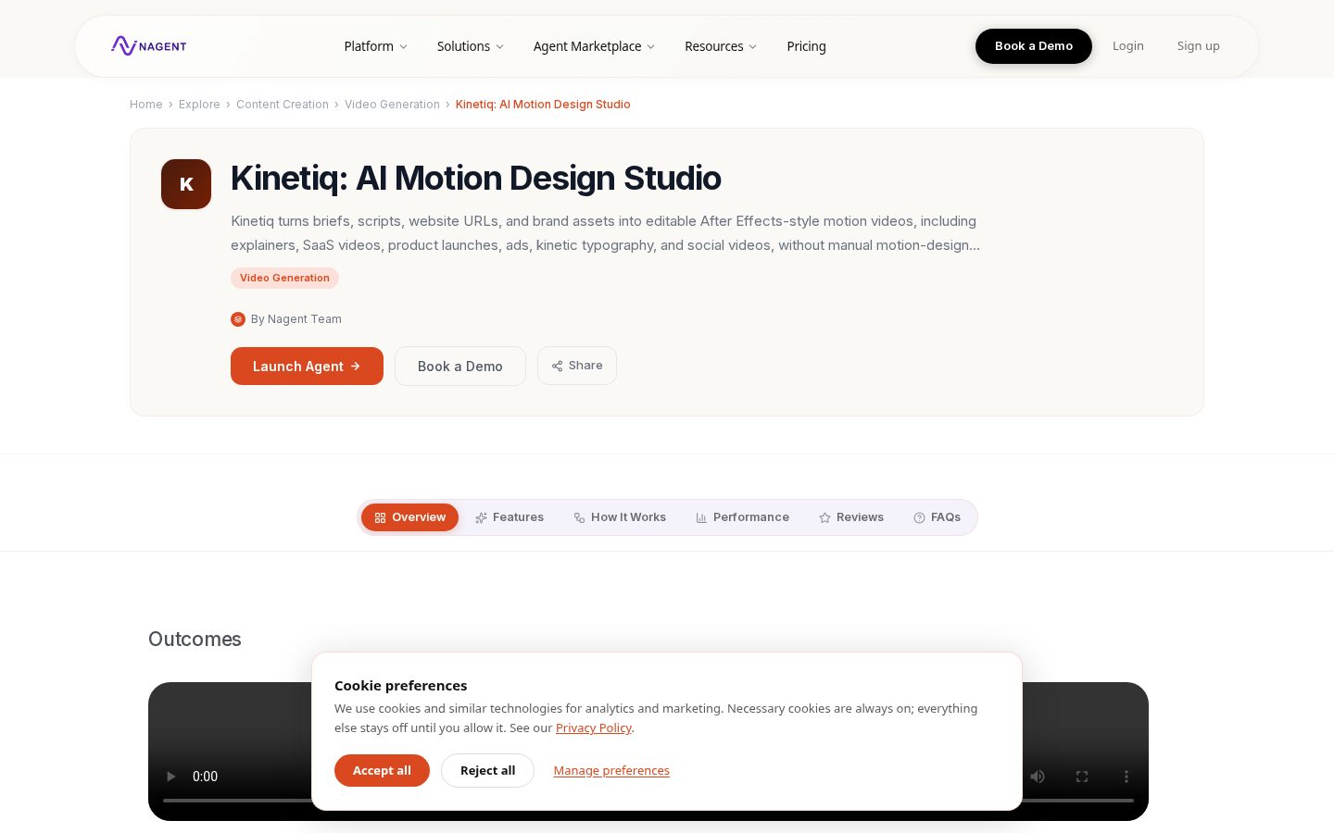Viewport: 1334px width, 833px height.
Task: Expand the Platform dropdown menu
Action: tap(375, 46)
